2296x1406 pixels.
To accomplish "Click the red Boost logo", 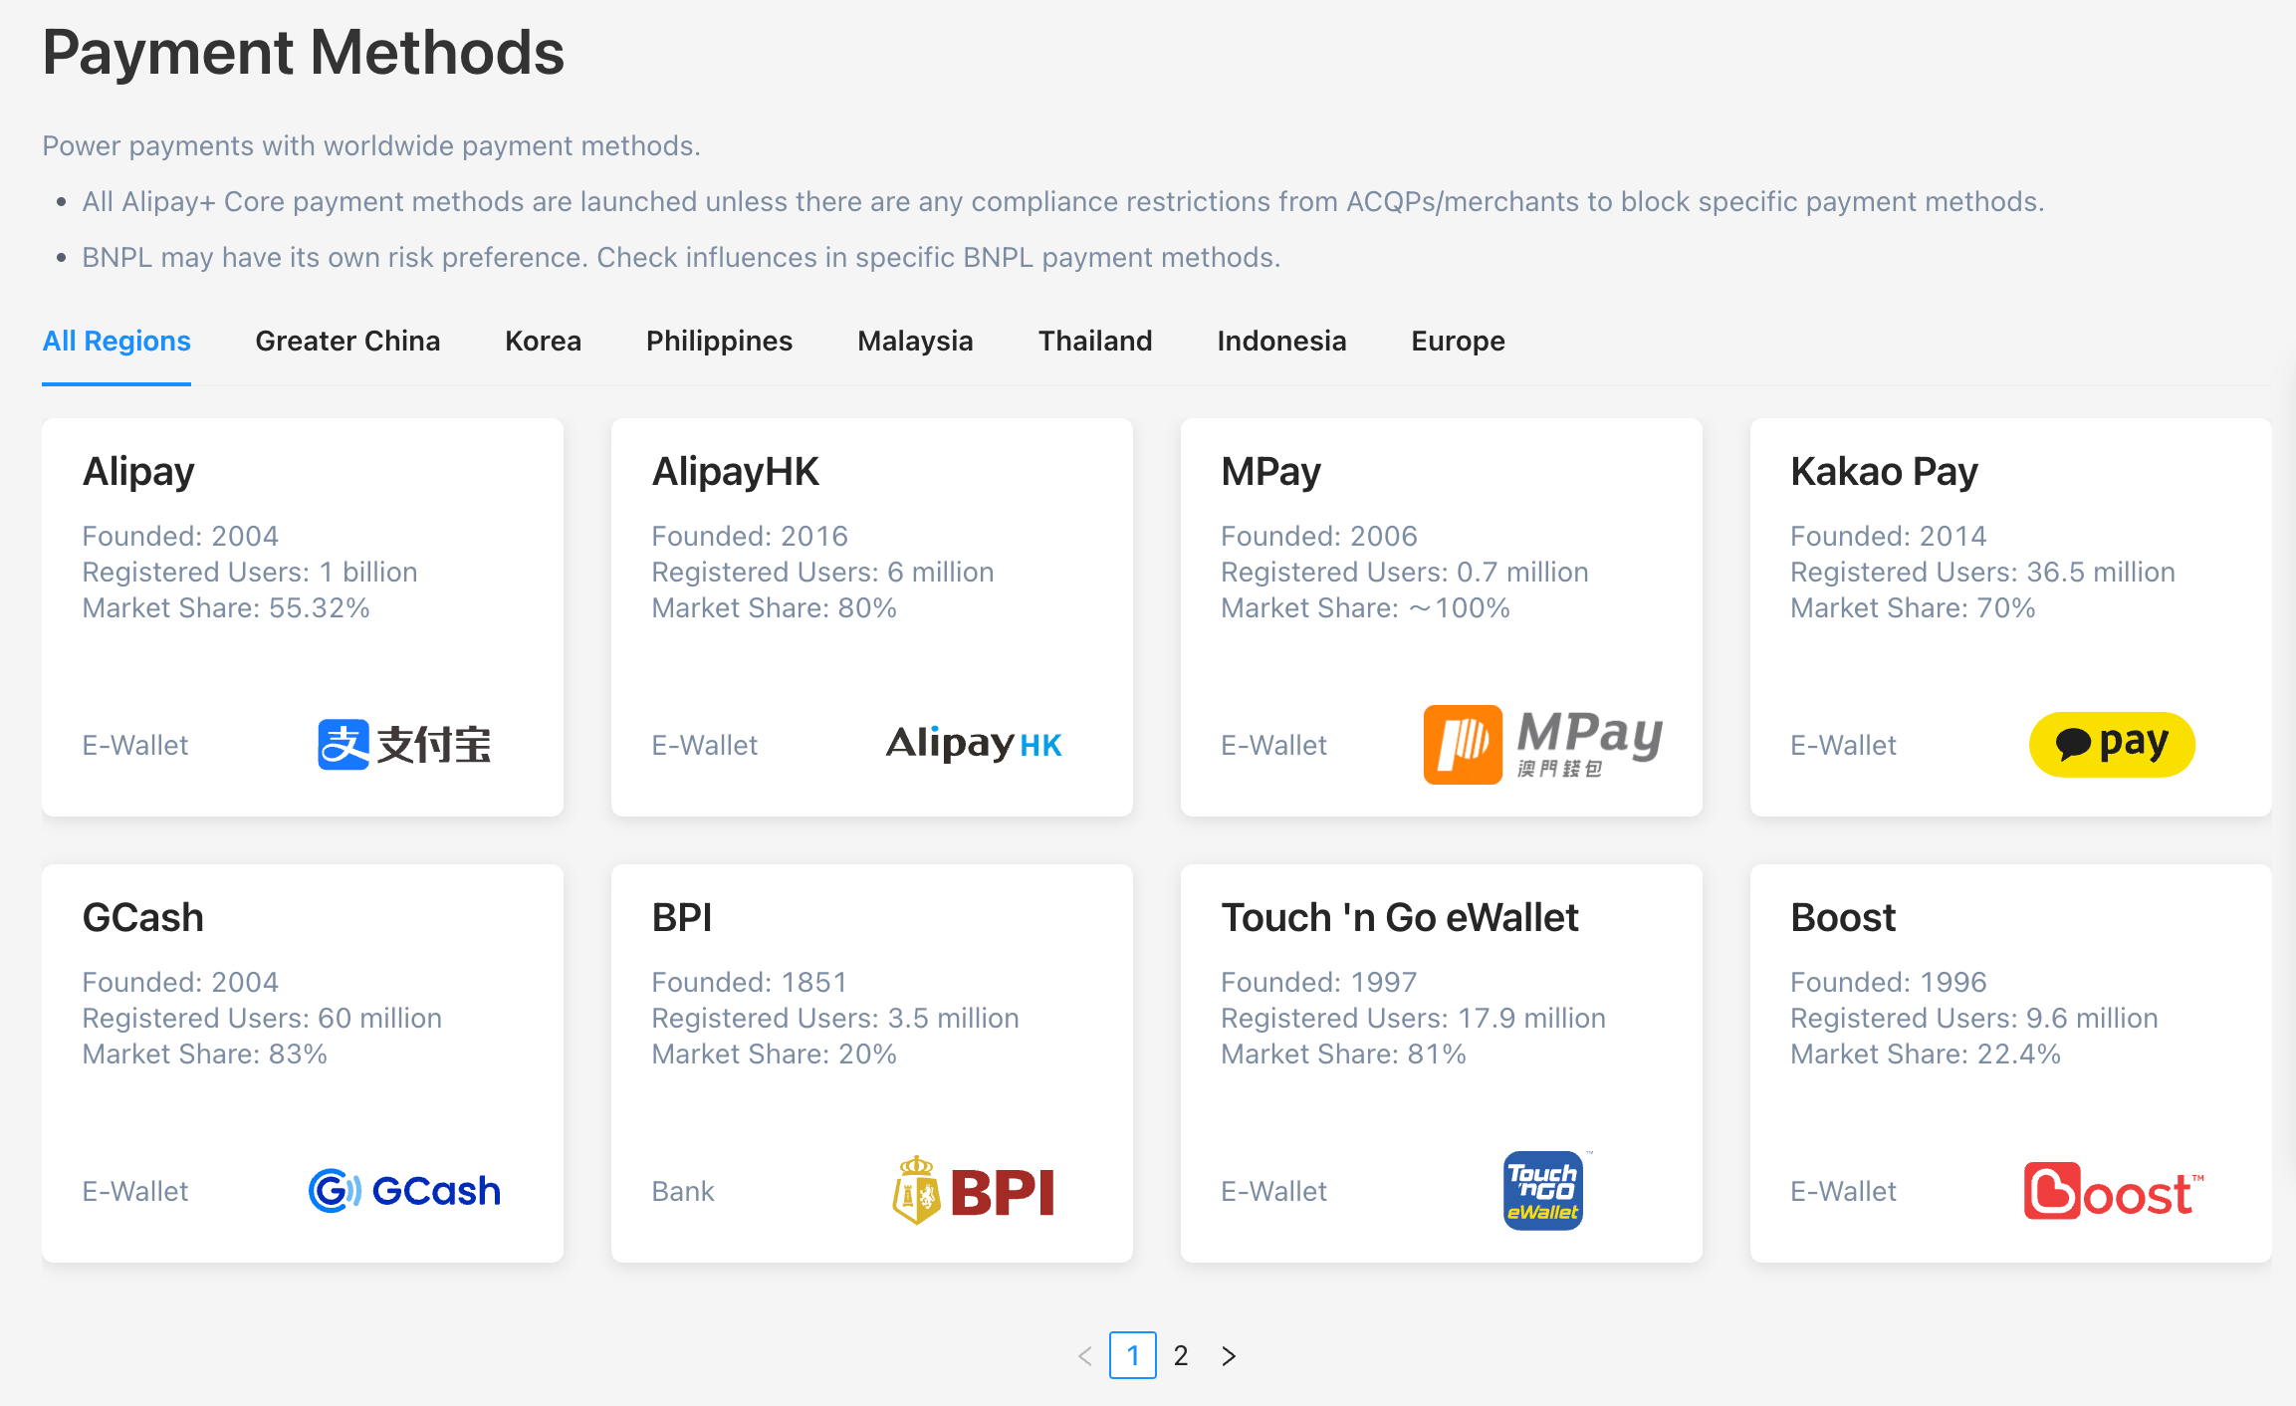I will point(2112,1191).
